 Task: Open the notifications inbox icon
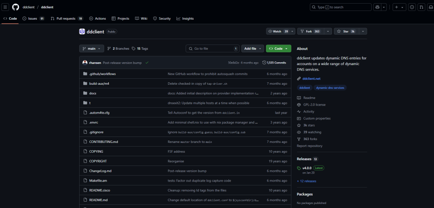[x=430, y=7]
